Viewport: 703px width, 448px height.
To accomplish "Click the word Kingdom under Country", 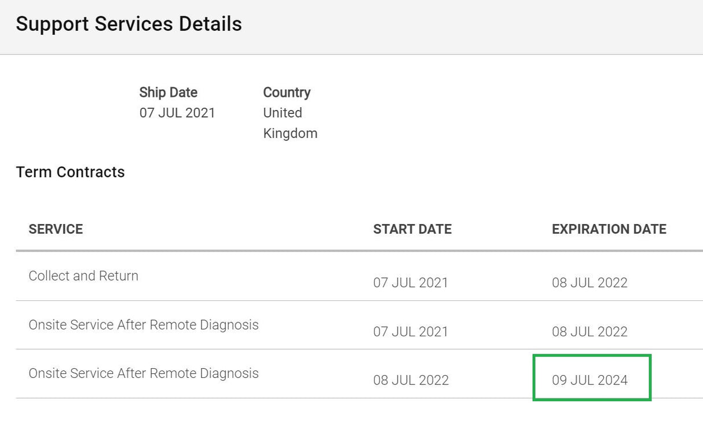I will [x=290, y=134].
